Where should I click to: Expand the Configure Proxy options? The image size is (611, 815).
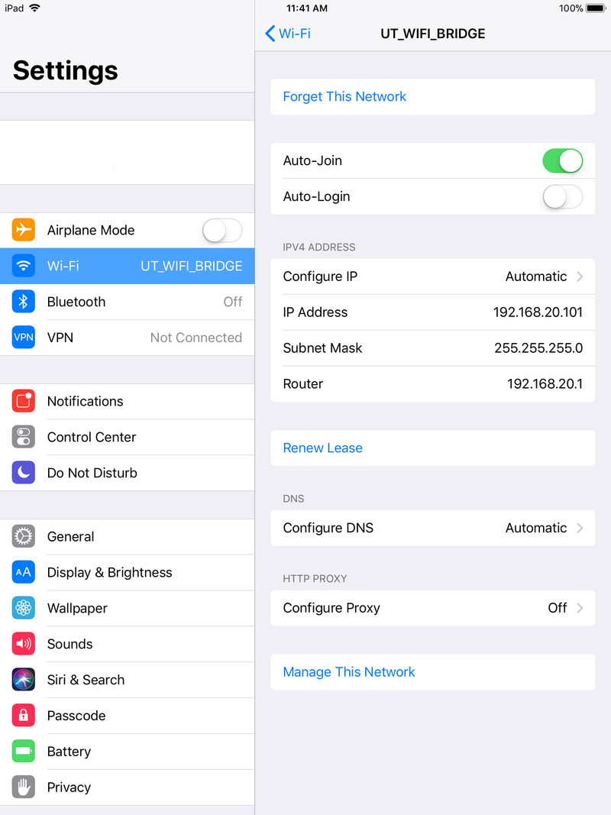432,608
